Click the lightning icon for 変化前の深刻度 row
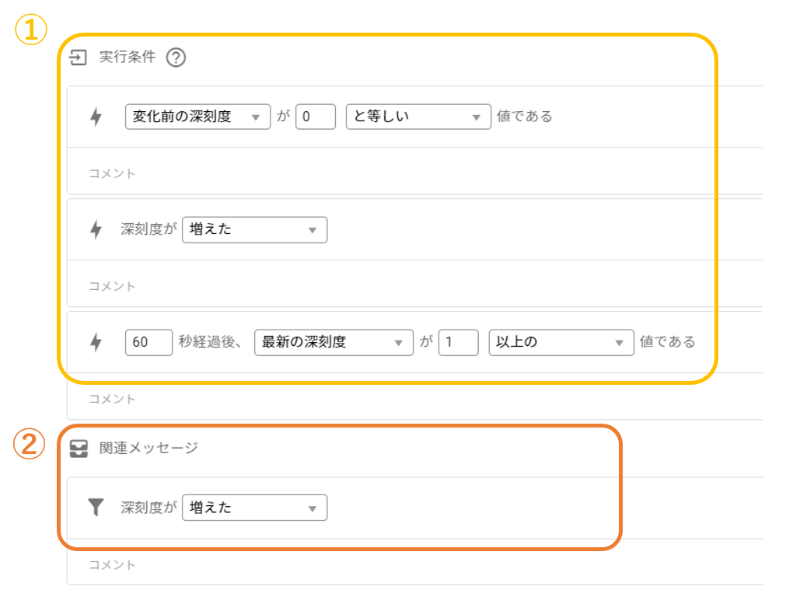 (x=96, y=117)
